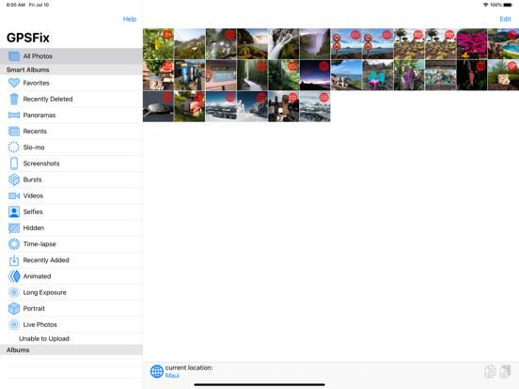Click the All Photos album icon
This screenshot has height=389, width=519.
pos(14,56)
